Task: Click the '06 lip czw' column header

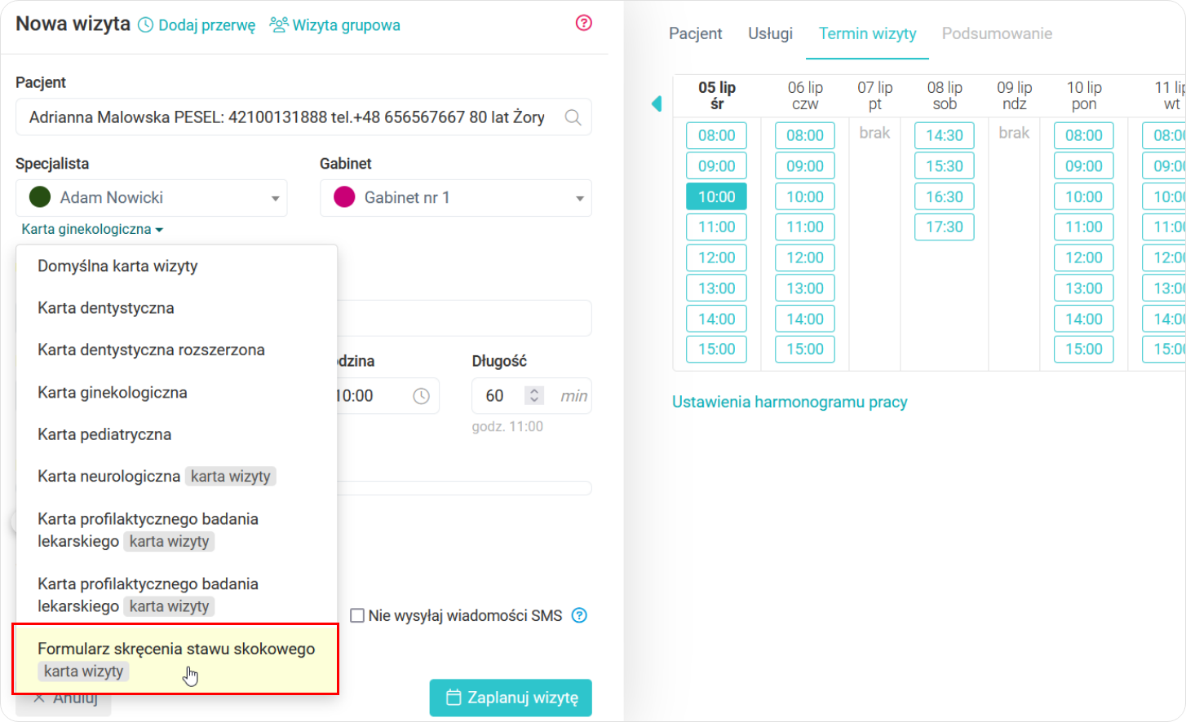Action: [x=805, y=95]
